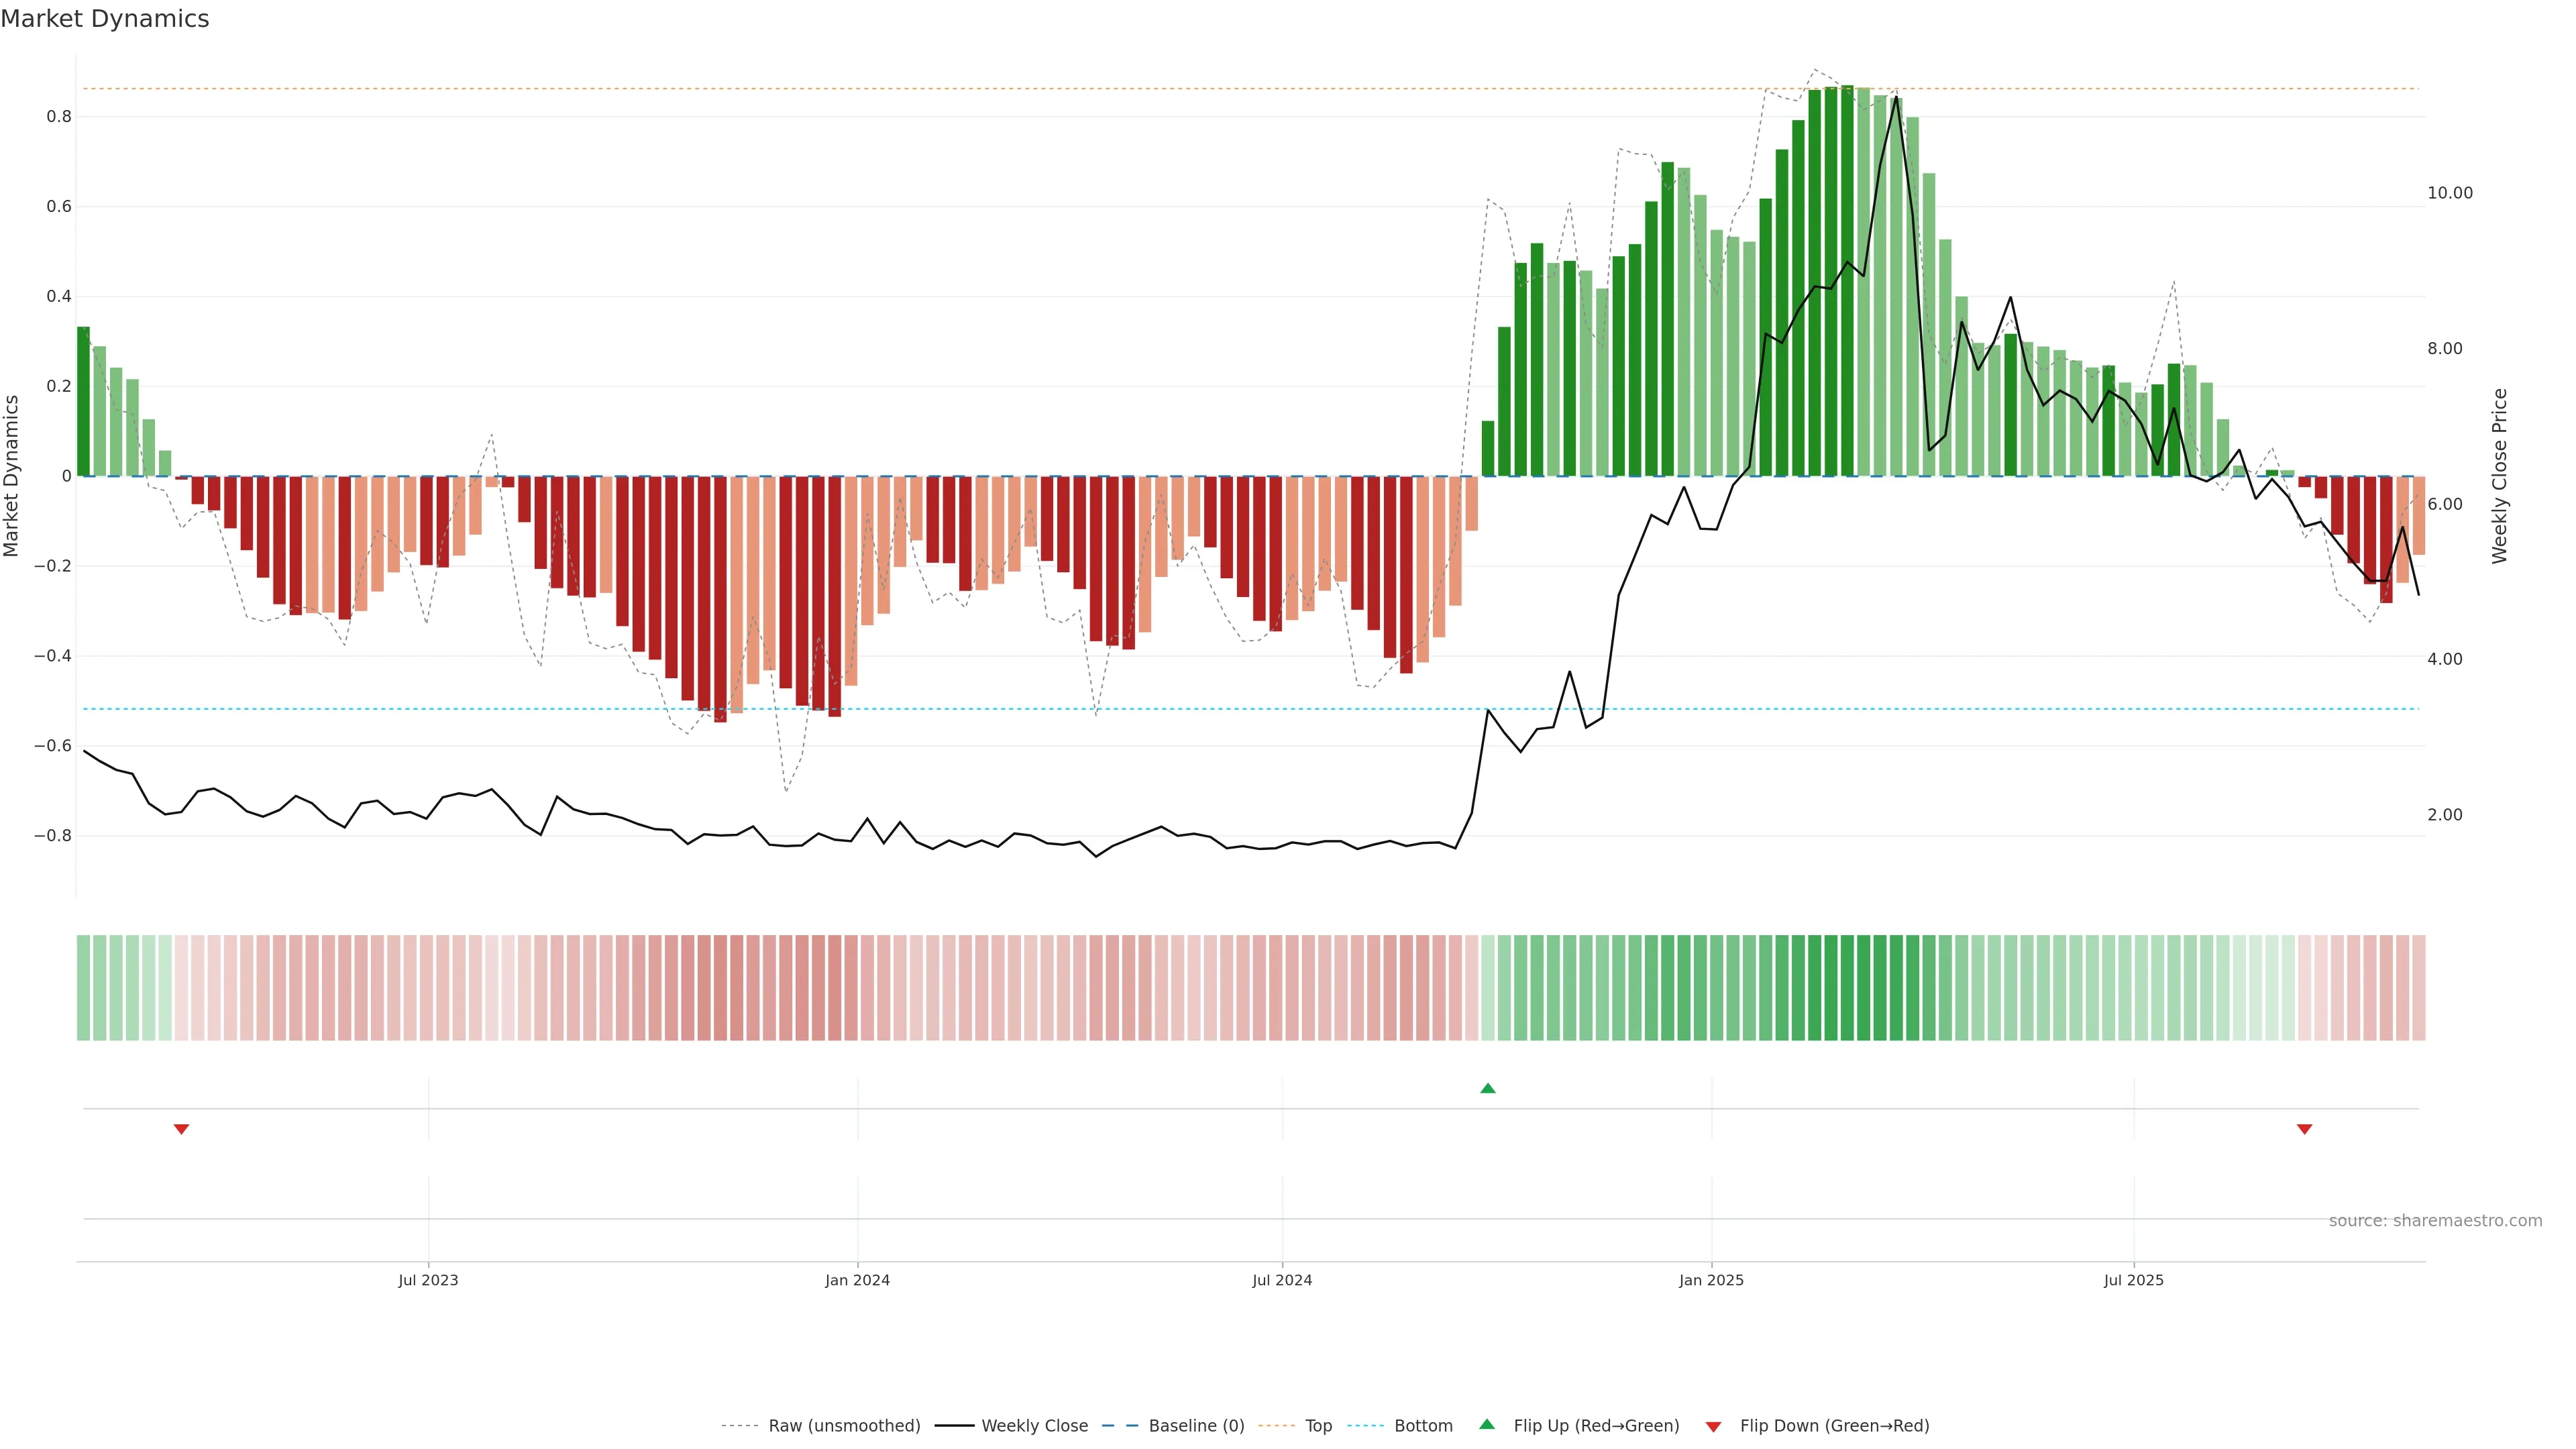Toggle the Weekly Close legend entry
Screen dimensions: 2576x1449
[1034, 1425]
